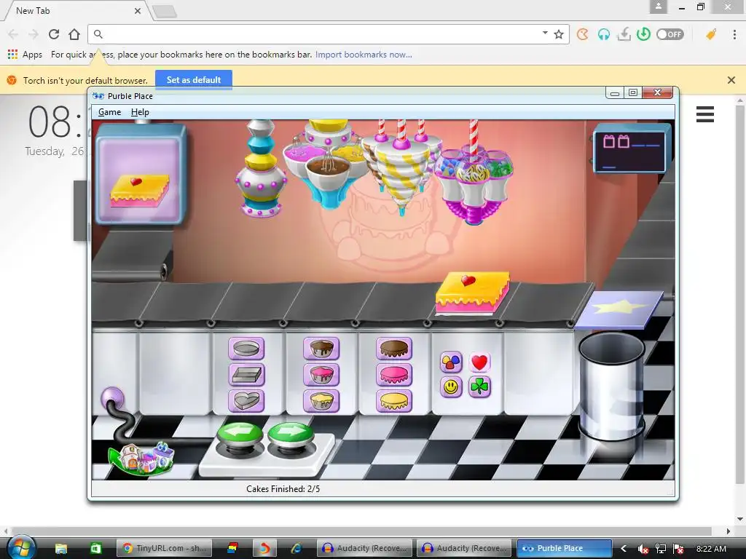Select the heart-shaped cake pan button
Screen dimensions: 746x559
pyautogui.click(x=246, y=401)
